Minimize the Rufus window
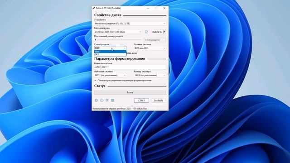Image resolution: width=290 pixels, height=163 pixels. coord(148,8)
